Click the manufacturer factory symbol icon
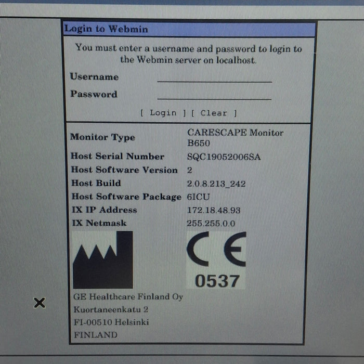The image size is (364, 364). click(103, 260)
